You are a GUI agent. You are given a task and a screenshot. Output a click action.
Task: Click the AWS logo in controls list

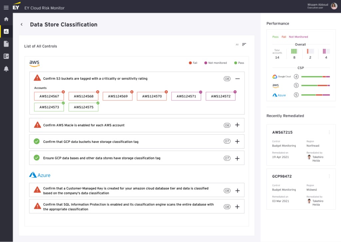click(x=34, y=63)
